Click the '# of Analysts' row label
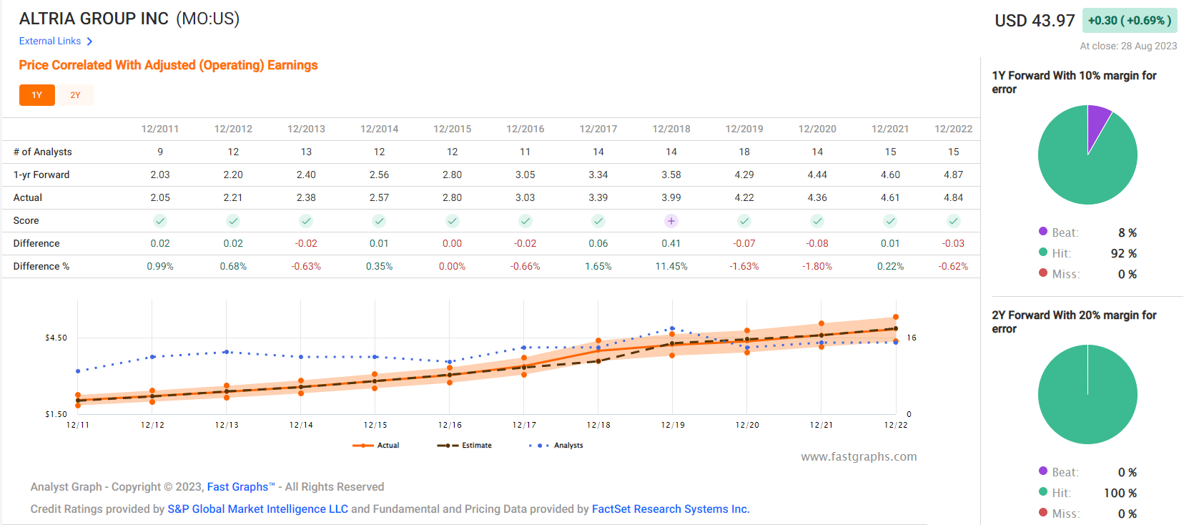The image size is (1194, 525). click(42, 152)
